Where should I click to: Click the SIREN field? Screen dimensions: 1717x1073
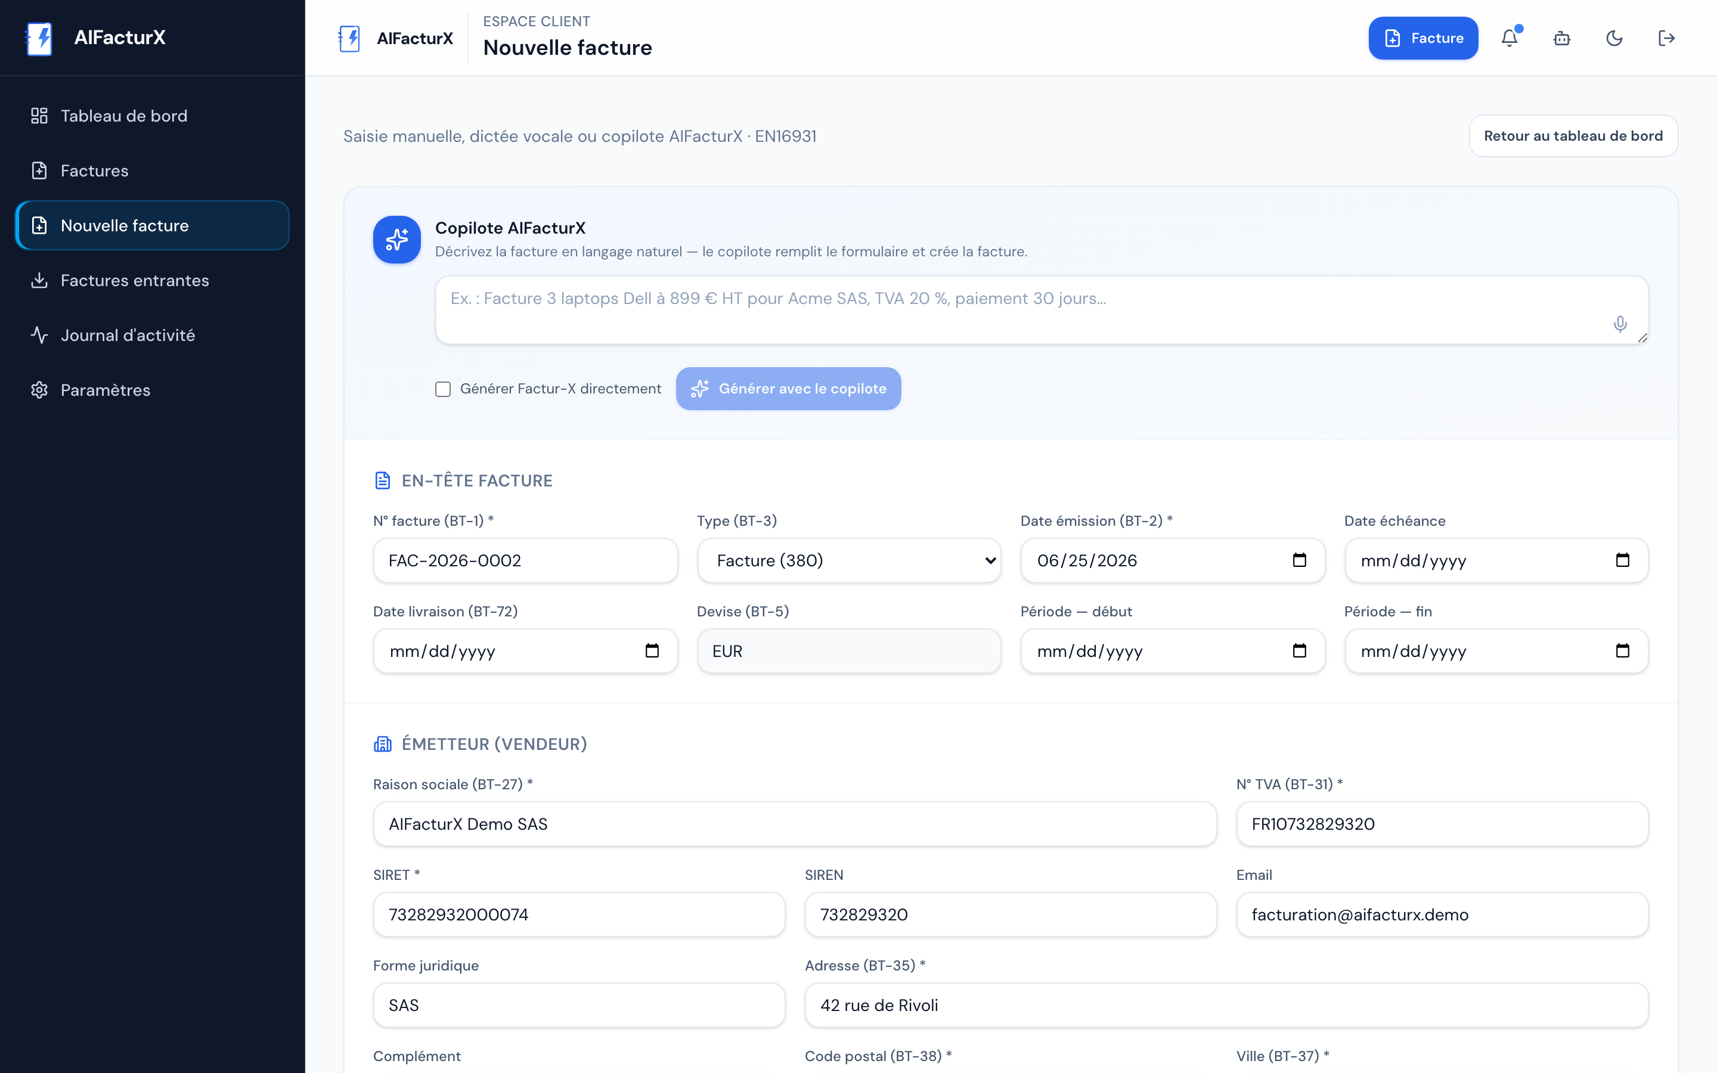(1011, 915)
